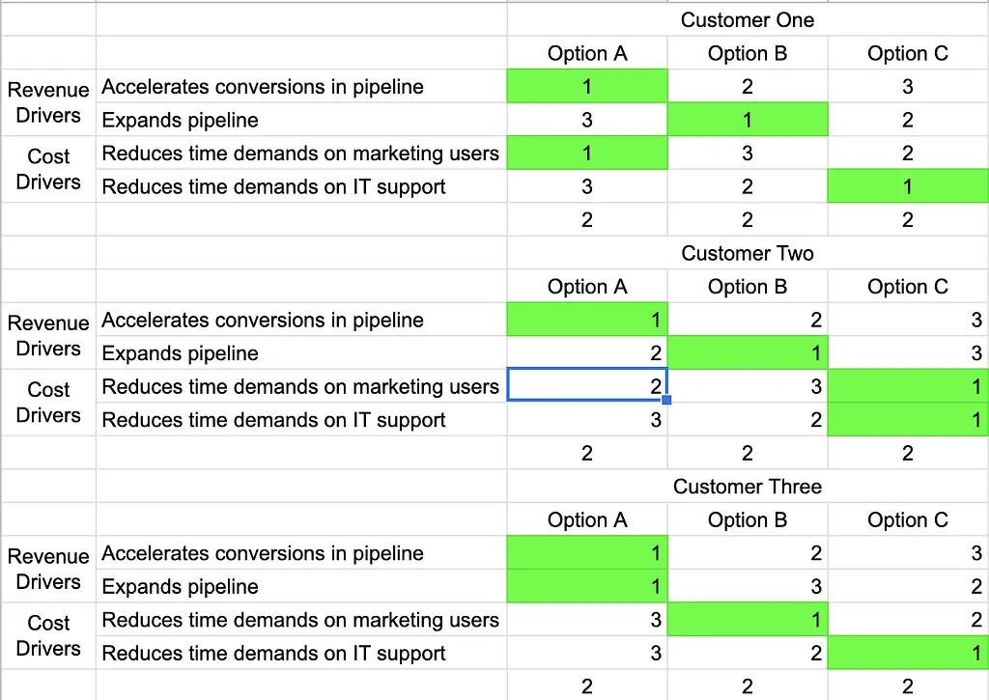This screenshot has width=989, height=700.
Task: Select Customer One Option B Expands pipeline cell
Action: (748, 120)
